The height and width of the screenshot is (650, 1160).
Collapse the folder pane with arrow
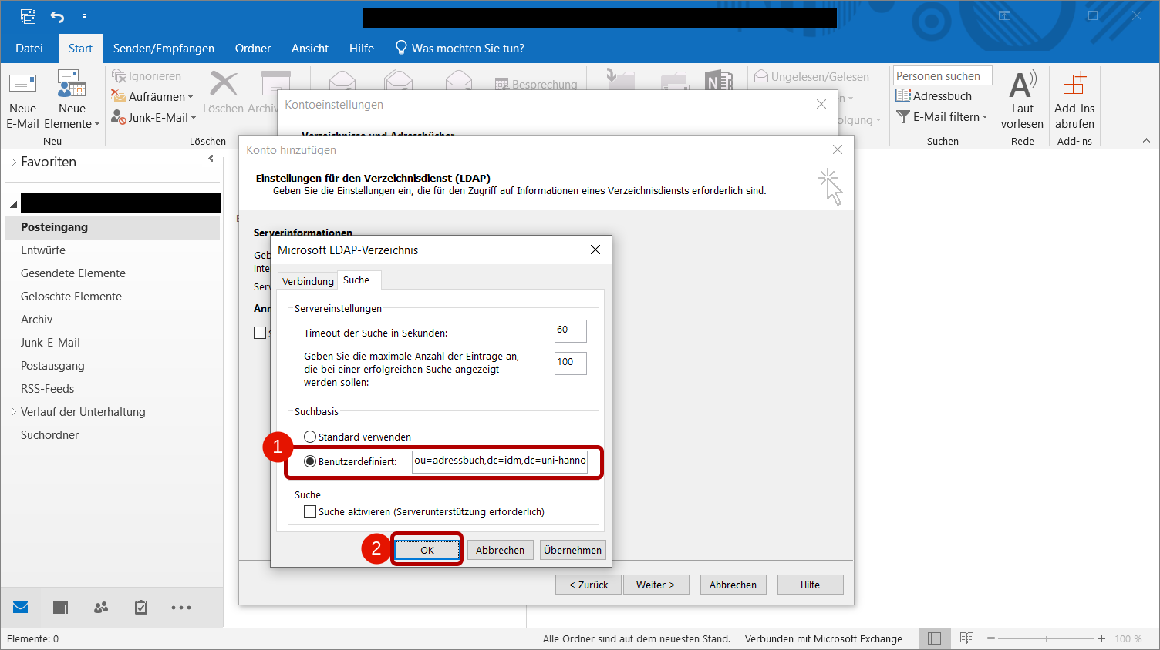click(x=211, y=159)
